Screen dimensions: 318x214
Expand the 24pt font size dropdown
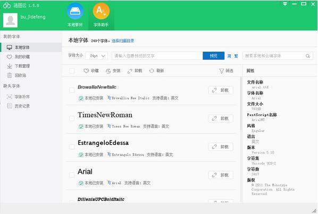(97, 56)
